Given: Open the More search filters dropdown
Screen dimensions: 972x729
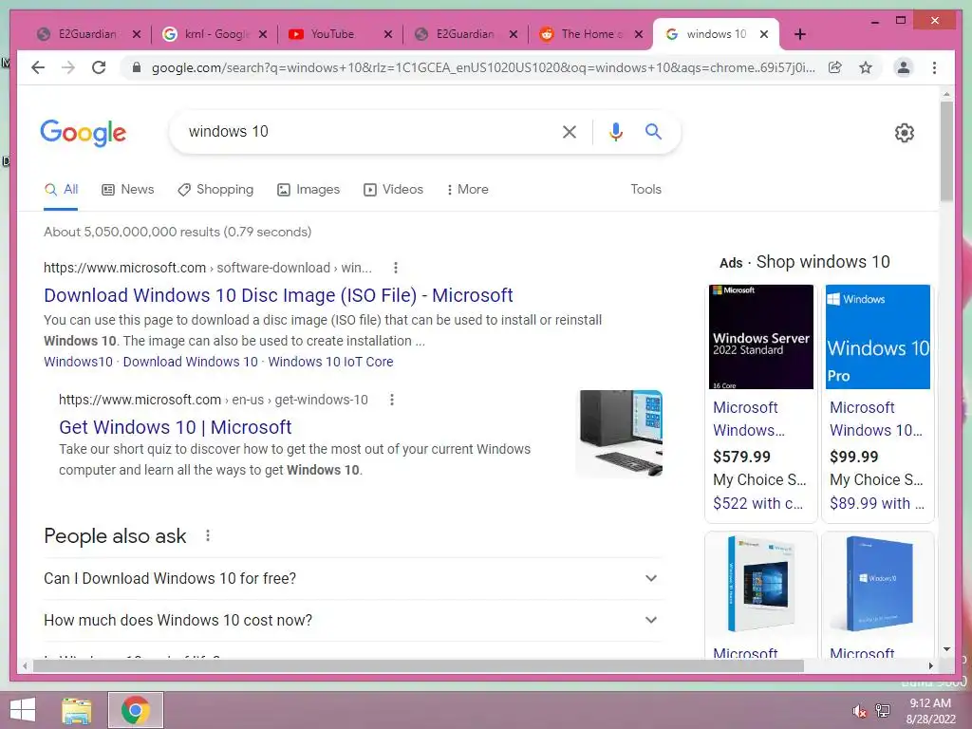Looking at the screenshot, I should 467,190.
